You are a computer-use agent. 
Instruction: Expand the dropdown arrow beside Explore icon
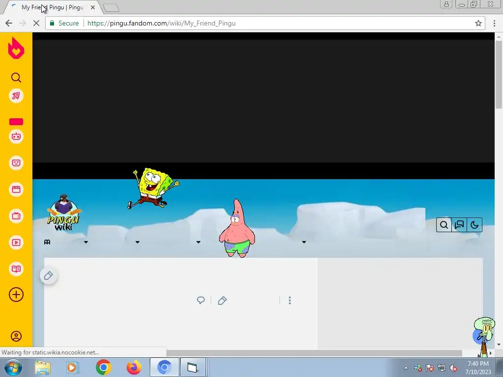(x=86, y=242)
